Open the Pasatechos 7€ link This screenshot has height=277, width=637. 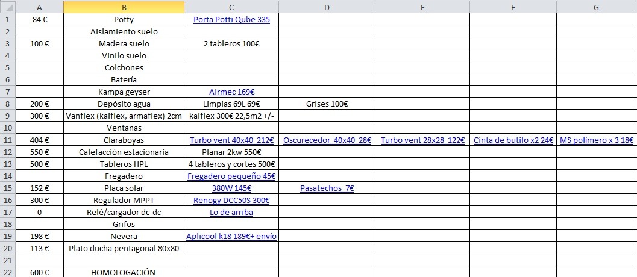click(327, 188)
